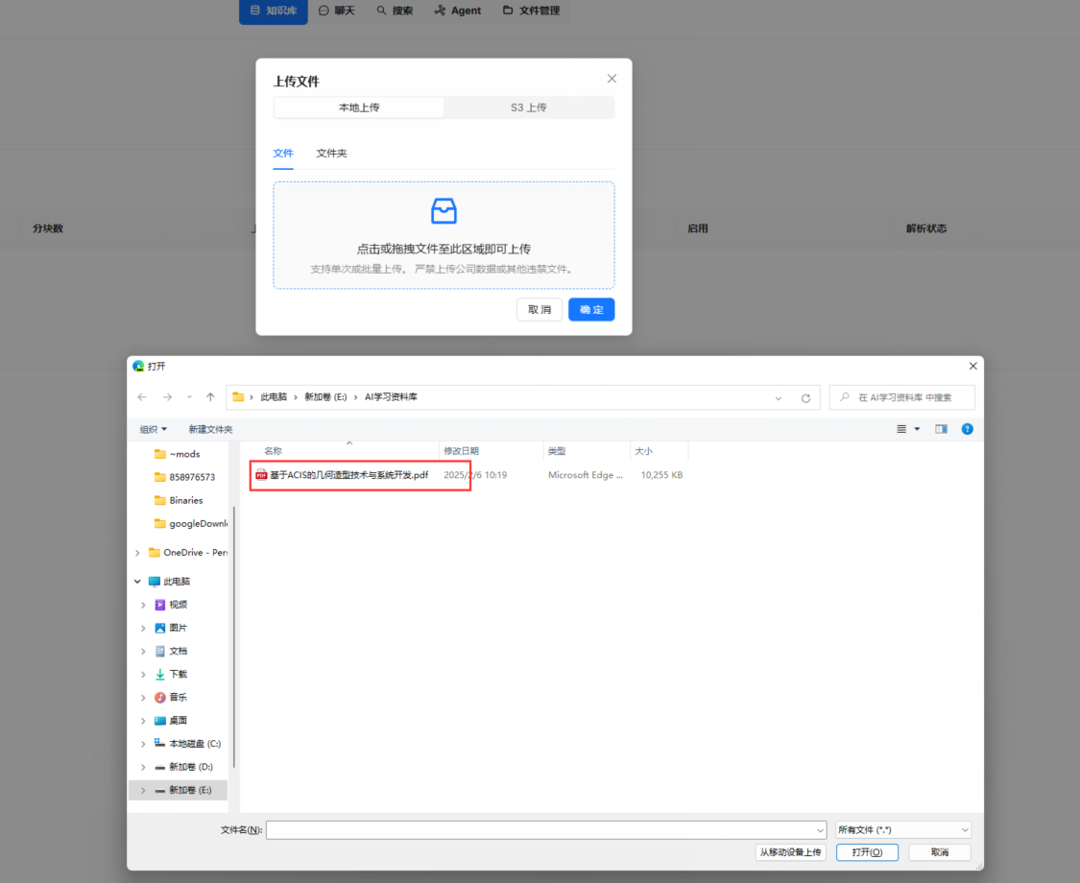Click the up-one-level arrow icon
Screen dimensions: 1080x883
coord(210,397)
